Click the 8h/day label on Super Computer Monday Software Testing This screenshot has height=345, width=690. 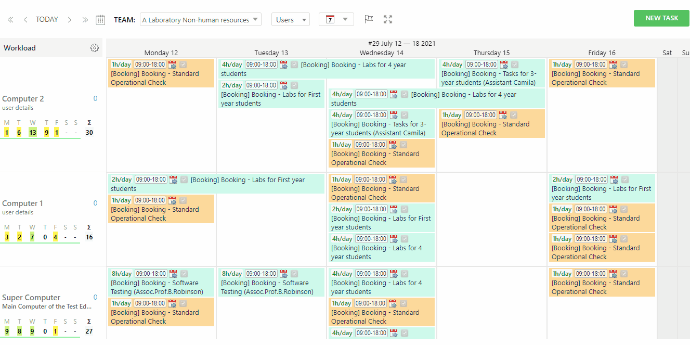pyautogui.click(x=122, y=274)
